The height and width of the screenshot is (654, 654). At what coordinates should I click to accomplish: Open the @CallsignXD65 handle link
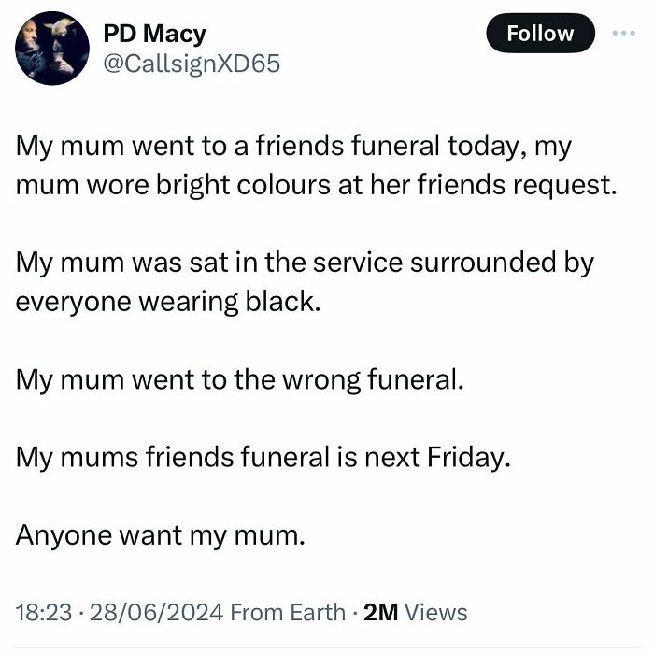point(190,64)
